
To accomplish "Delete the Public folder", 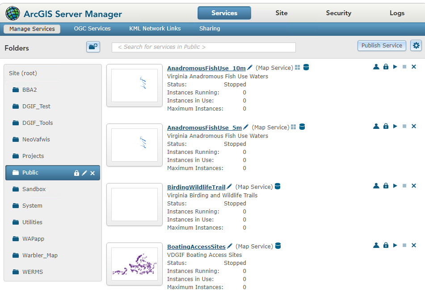I will 93,173.
